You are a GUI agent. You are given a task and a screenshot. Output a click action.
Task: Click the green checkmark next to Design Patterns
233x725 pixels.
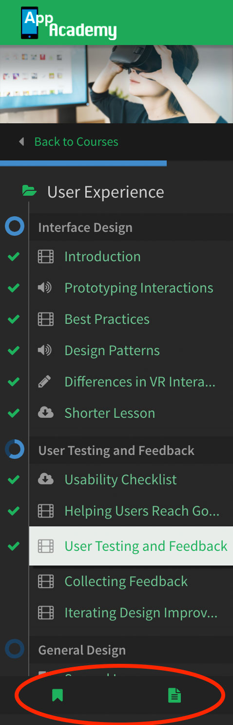(x=14, y=350)
